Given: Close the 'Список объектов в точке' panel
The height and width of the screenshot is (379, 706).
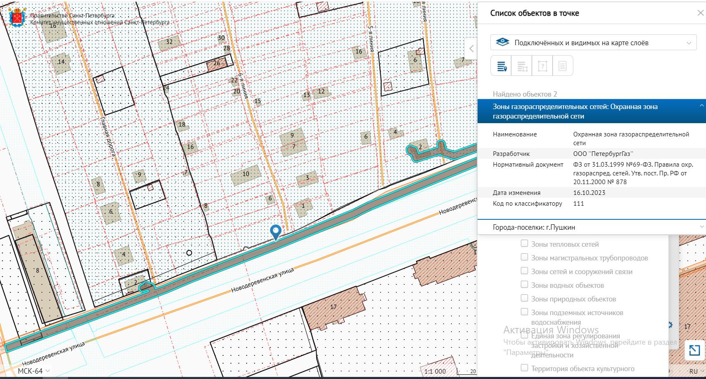Looking at the screenshot, I should (x=700, y=13).
